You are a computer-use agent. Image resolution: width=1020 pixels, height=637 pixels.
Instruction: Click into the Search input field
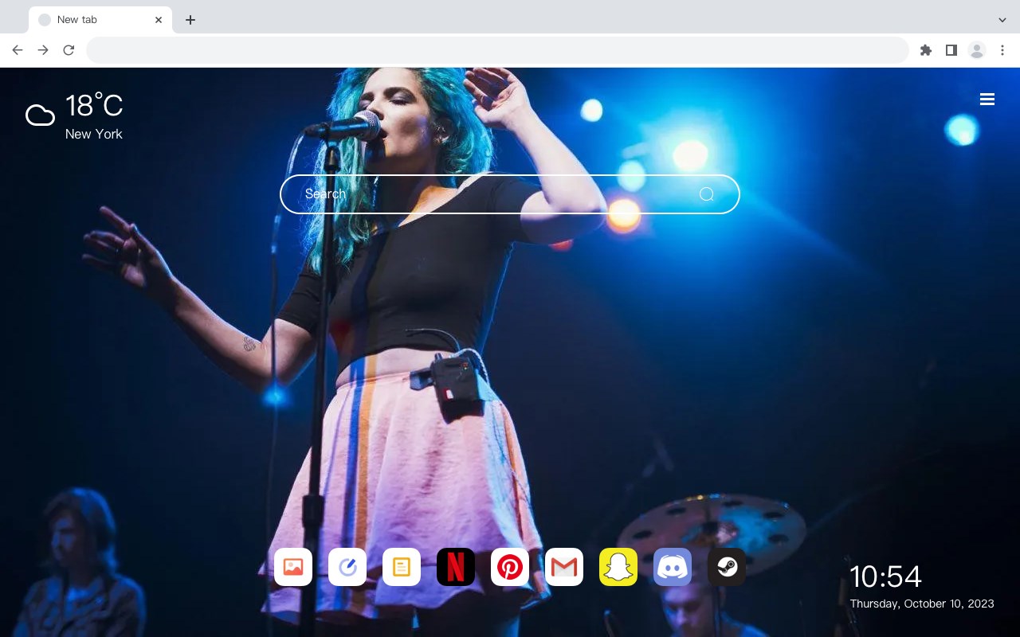510,194
